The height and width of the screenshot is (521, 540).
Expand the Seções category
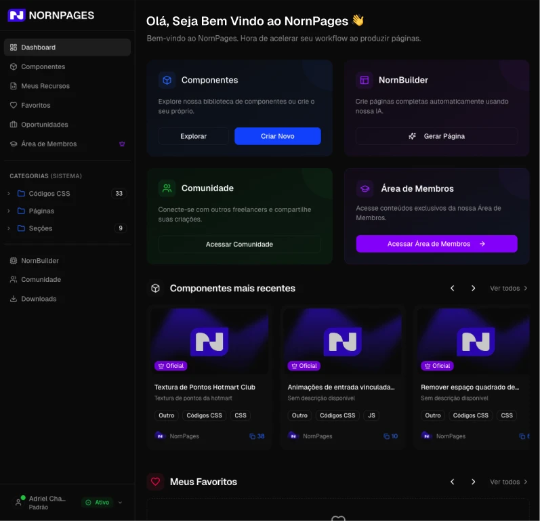click(x=9, y=228)
